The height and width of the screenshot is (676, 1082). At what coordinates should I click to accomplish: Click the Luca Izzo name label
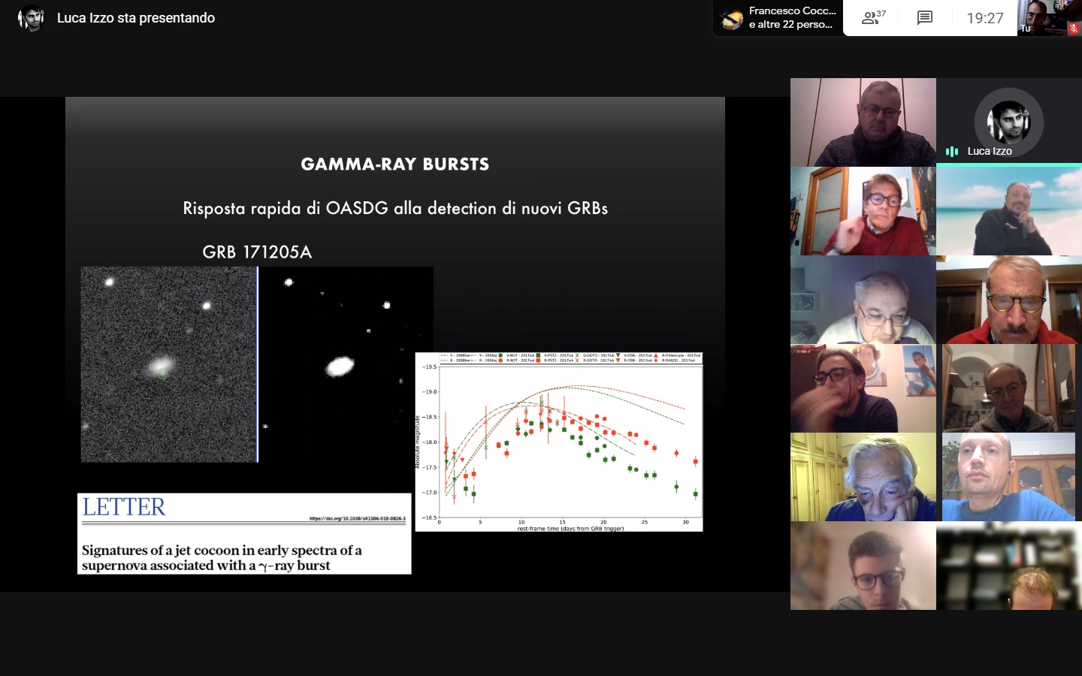click(989, 152)
